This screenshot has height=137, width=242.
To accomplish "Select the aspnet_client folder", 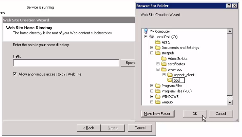I will pos(184,75).
